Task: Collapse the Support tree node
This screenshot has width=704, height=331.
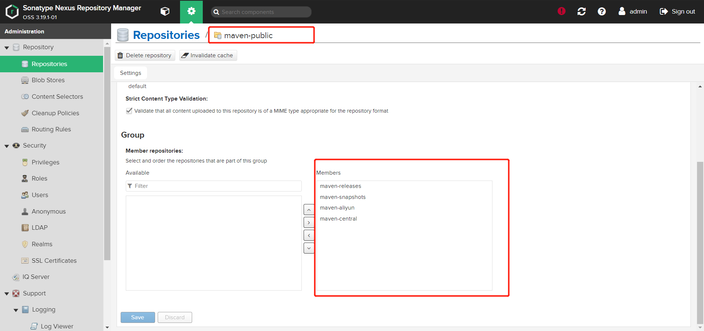Action: tap(7, 294)
